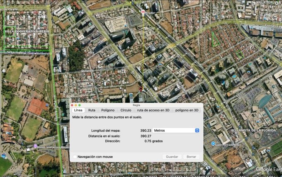Select the Línea tab
The width and height of the screenshot is (282, 177).
[78, 110]
